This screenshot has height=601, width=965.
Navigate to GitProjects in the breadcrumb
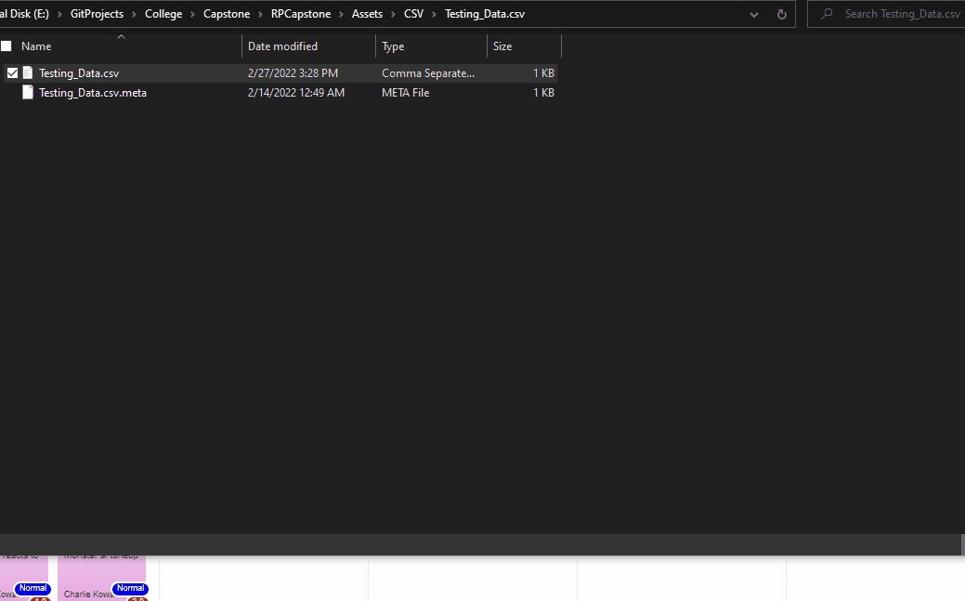[98, 14]
